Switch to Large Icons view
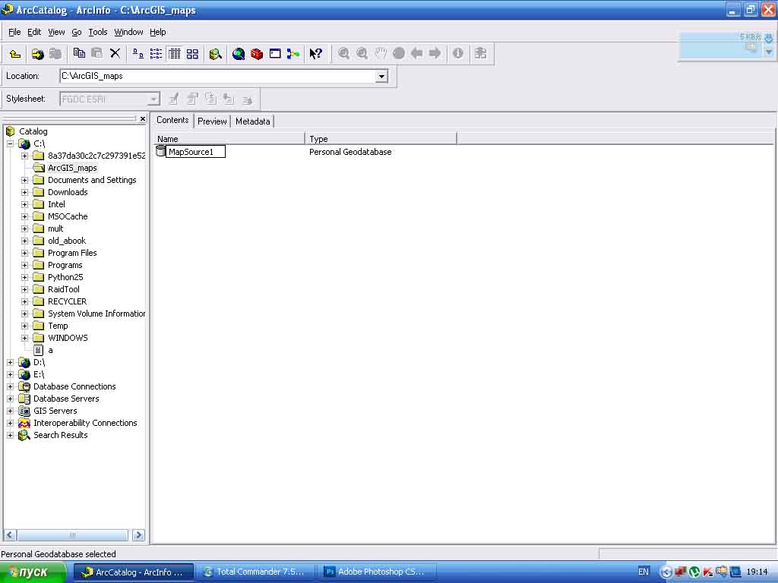Viewport: 778px width, 583px height. (138, 54)
